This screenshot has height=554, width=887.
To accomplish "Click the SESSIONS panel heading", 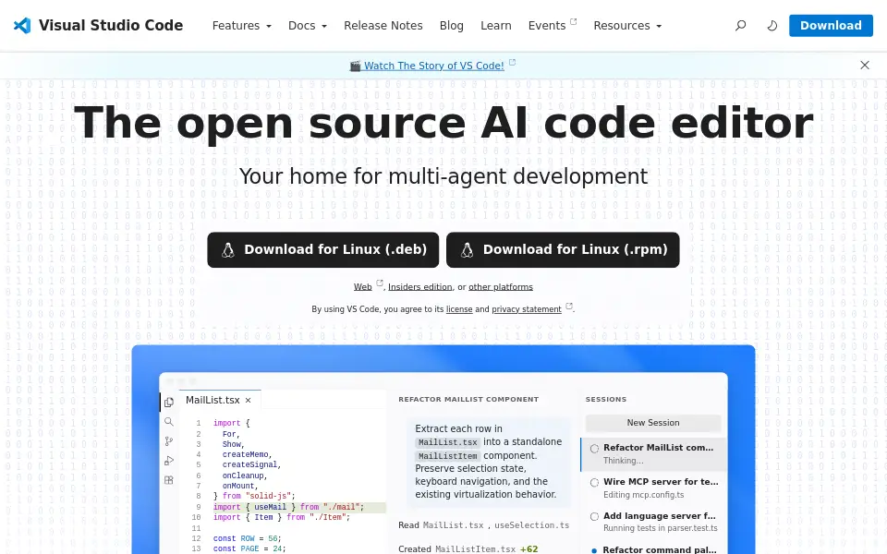I will tap(606, 399).
